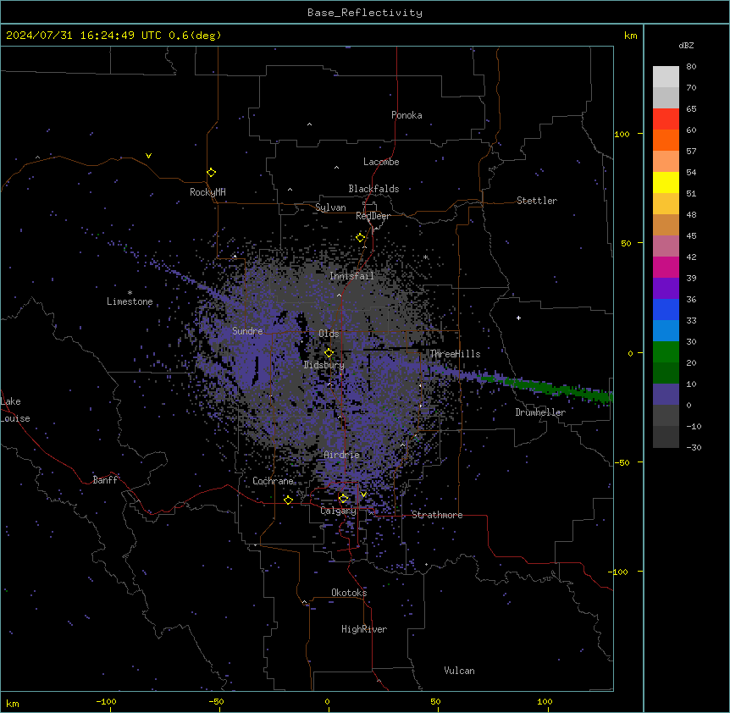Click the 100 tick on the right vertical axis

point(622,134)
